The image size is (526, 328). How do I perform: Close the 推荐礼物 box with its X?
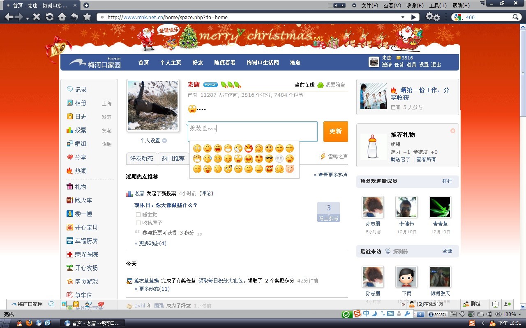453,131
